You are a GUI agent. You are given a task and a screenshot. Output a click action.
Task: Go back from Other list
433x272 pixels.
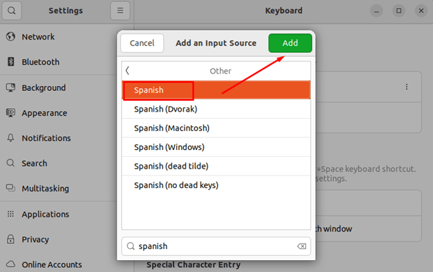point(127,71)
